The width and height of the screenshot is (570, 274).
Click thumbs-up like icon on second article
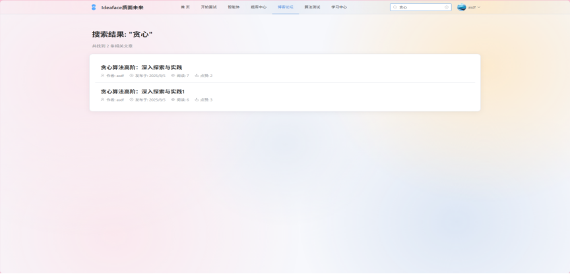tap(197, 99)
